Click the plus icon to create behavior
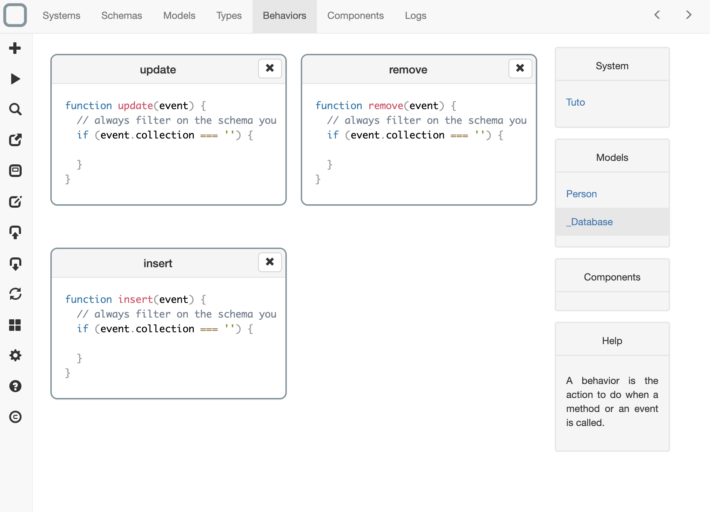This screenshot has height=512, width=710. click(x=15, y=48)
